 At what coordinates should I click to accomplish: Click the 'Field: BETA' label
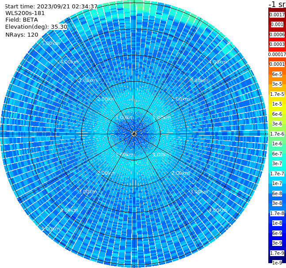click(22, 20)
